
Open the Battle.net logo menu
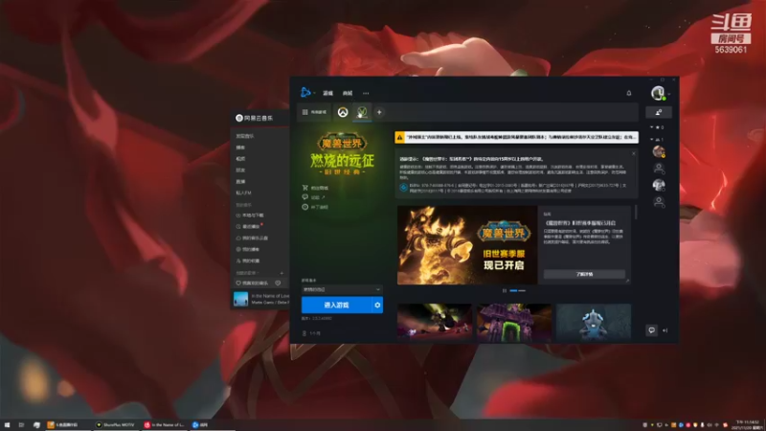[306, 92]
